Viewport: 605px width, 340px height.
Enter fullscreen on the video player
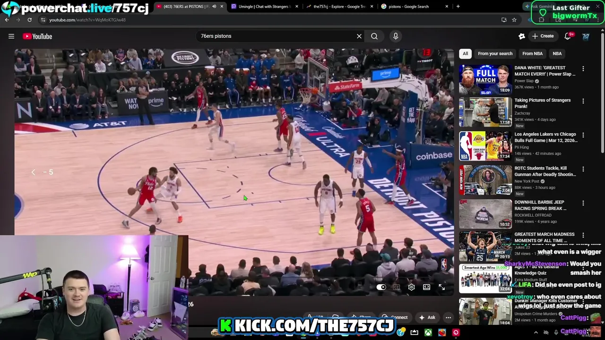(x=441, y=287)
